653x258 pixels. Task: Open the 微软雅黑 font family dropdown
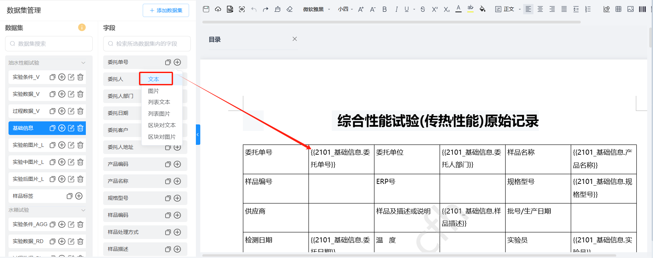click(x=316, y=9)
